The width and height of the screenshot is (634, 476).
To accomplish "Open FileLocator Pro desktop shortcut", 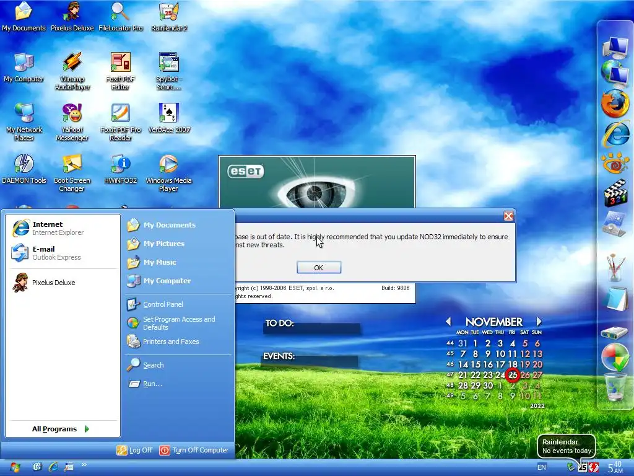I will click(121, 17).
